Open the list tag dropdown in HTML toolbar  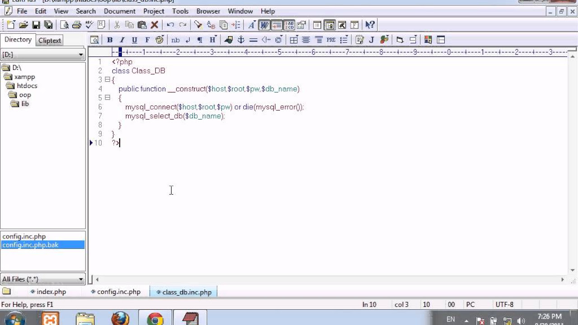pos(344,40)
